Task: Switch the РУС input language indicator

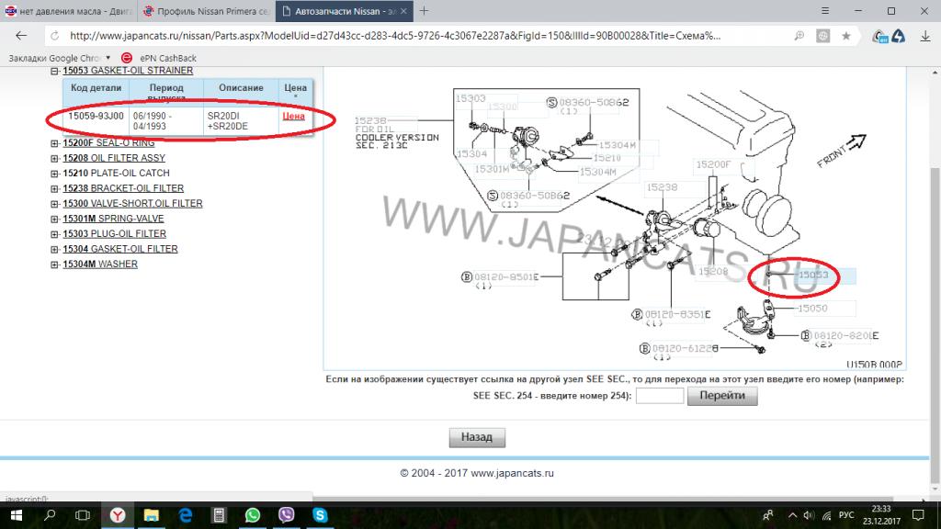Action: pyautogui.click(x=846, y=515)
